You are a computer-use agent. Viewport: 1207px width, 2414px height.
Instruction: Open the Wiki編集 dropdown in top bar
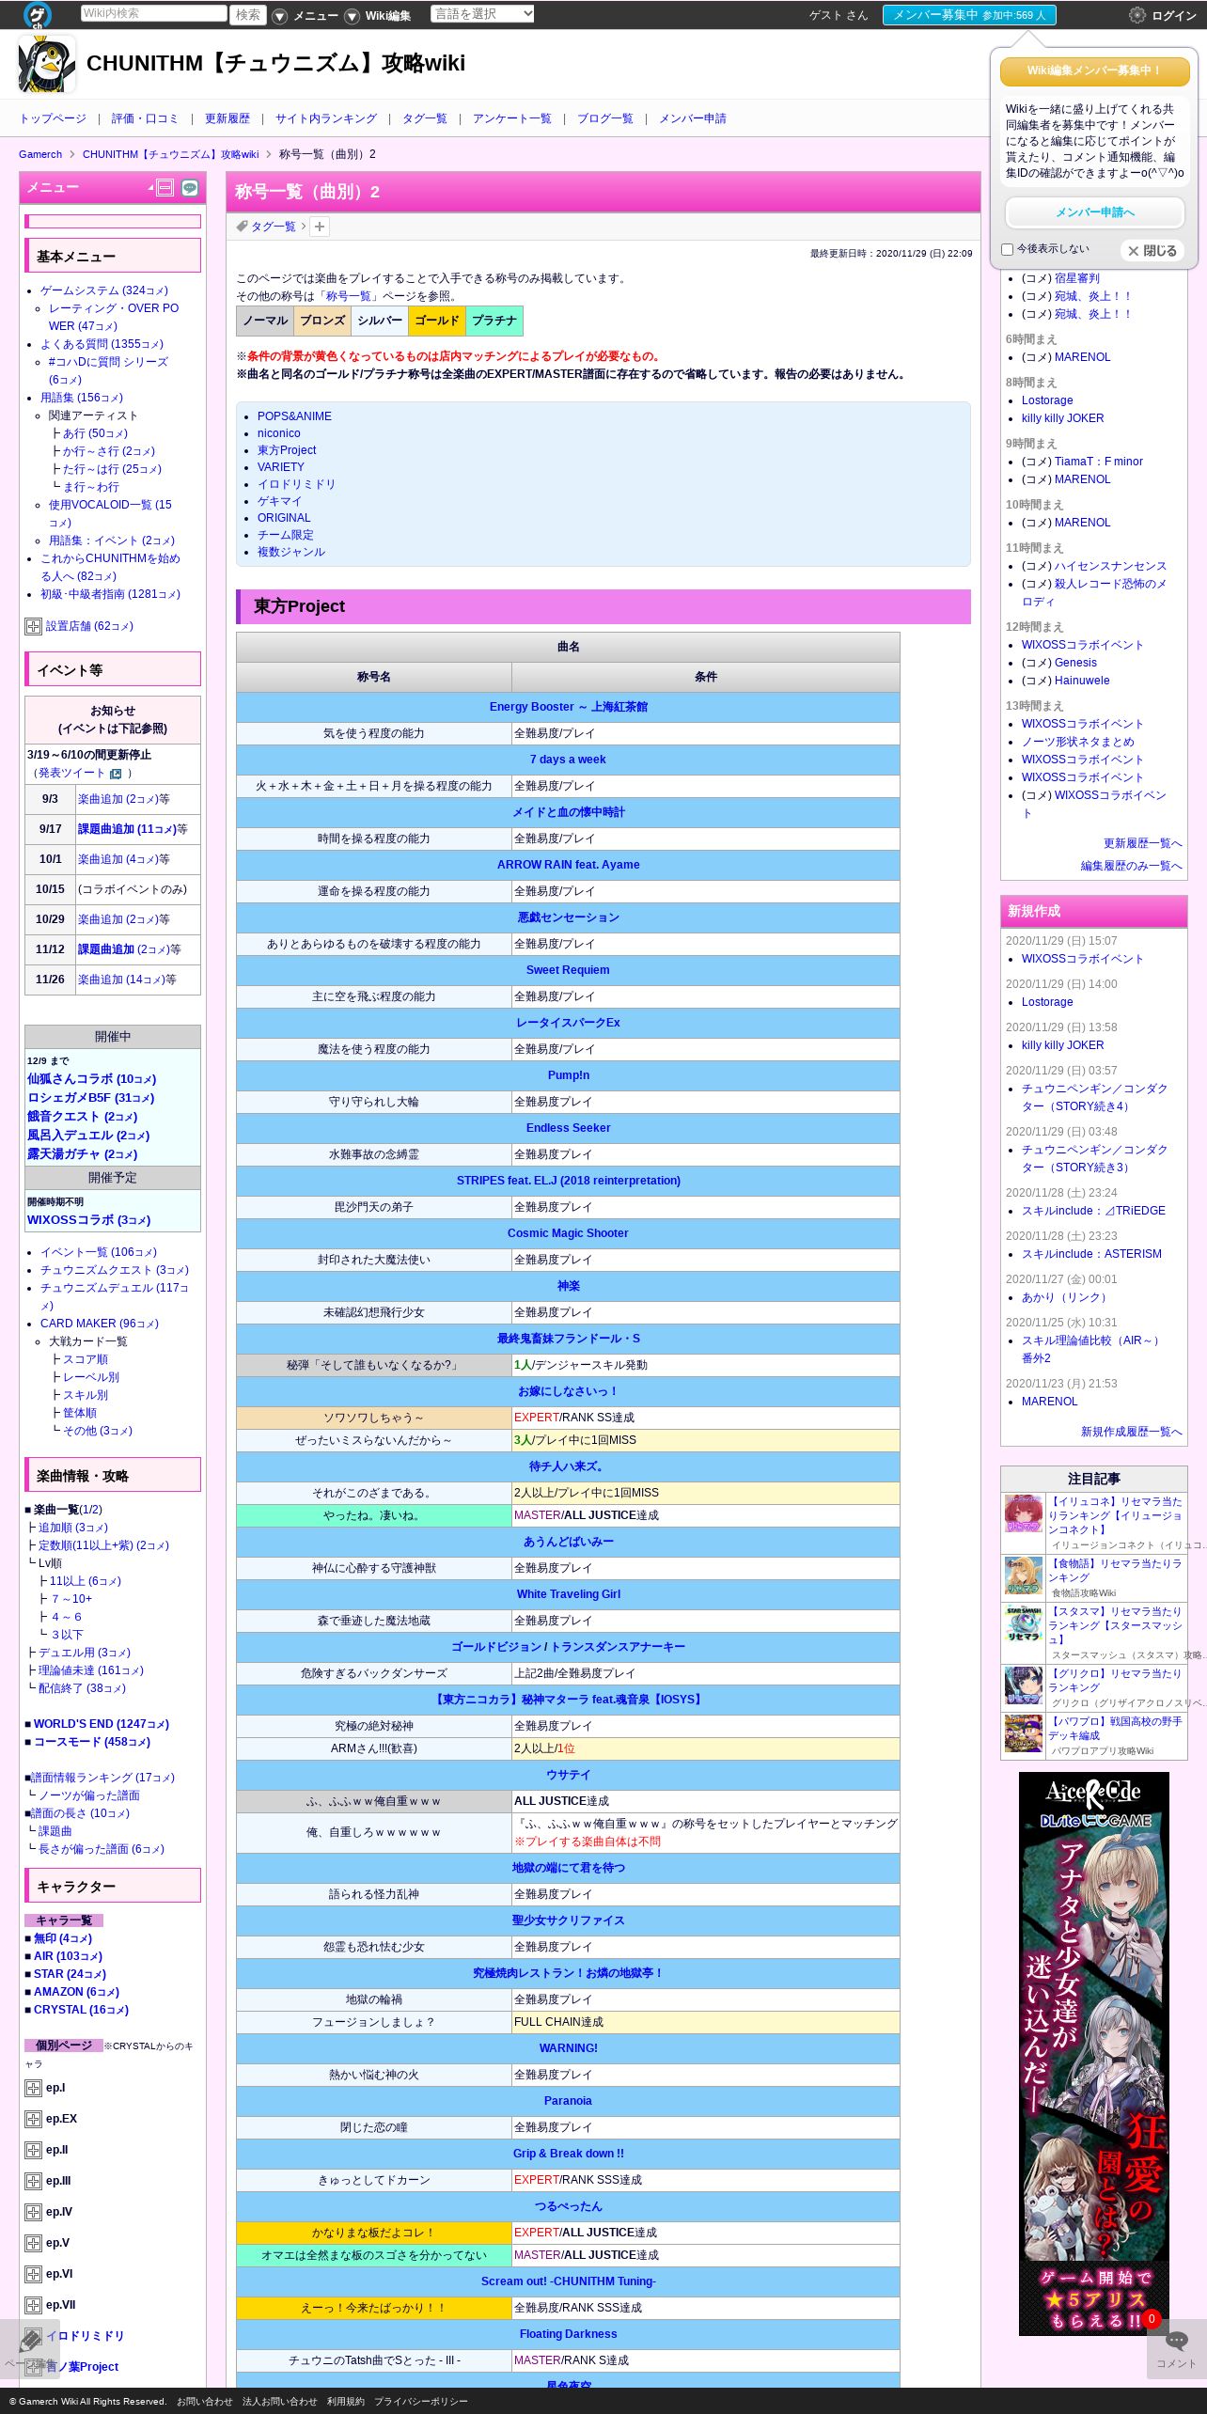click(x=378, y=16)
